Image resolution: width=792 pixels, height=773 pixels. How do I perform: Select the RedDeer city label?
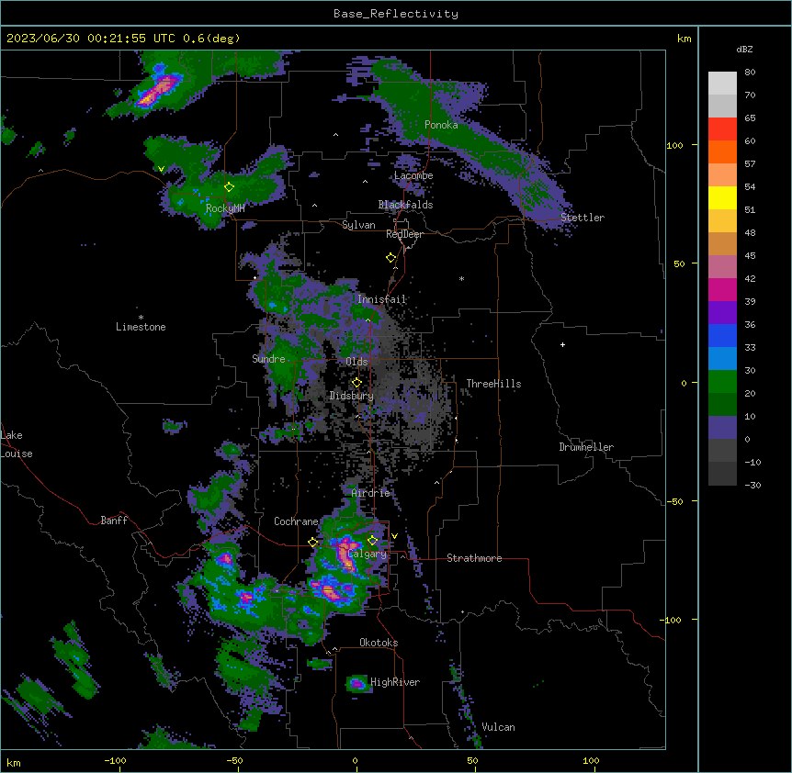(404, 234)
